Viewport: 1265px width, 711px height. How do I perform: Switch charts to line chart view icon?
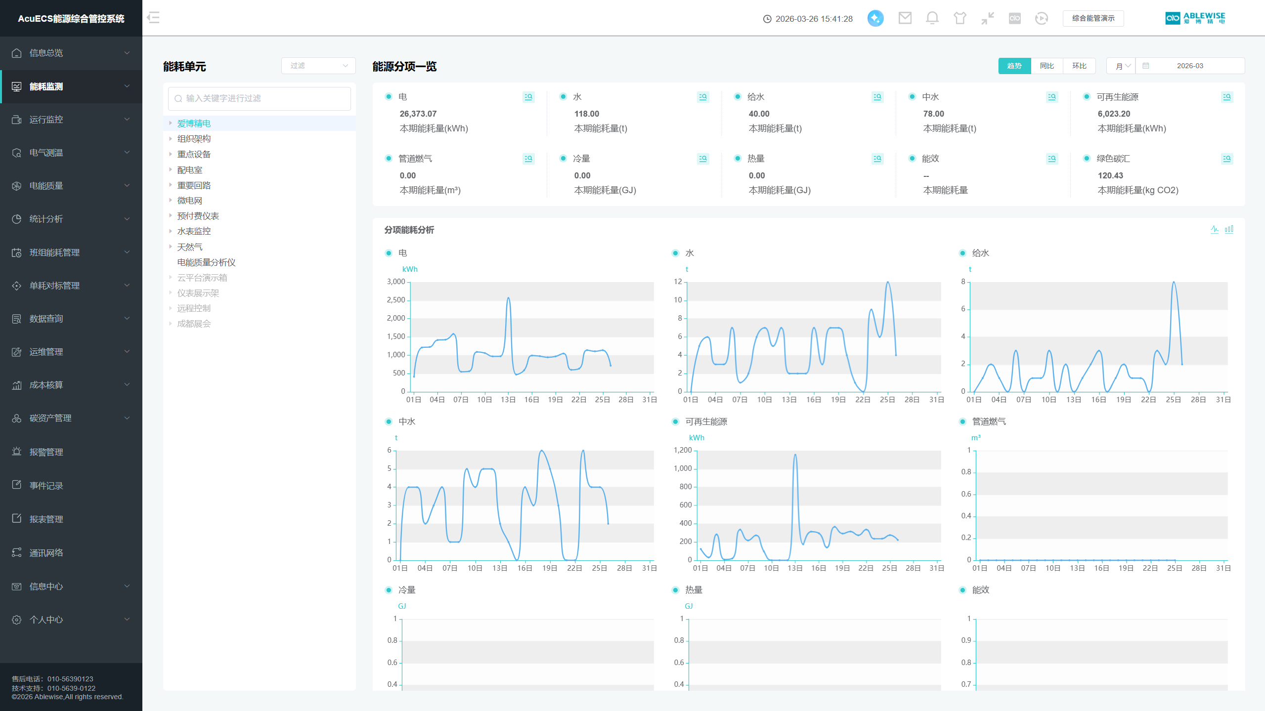tap(1214, 229)
